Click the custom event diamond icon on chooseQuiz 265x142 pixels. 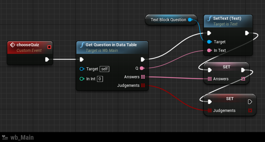tap(13, 45)
